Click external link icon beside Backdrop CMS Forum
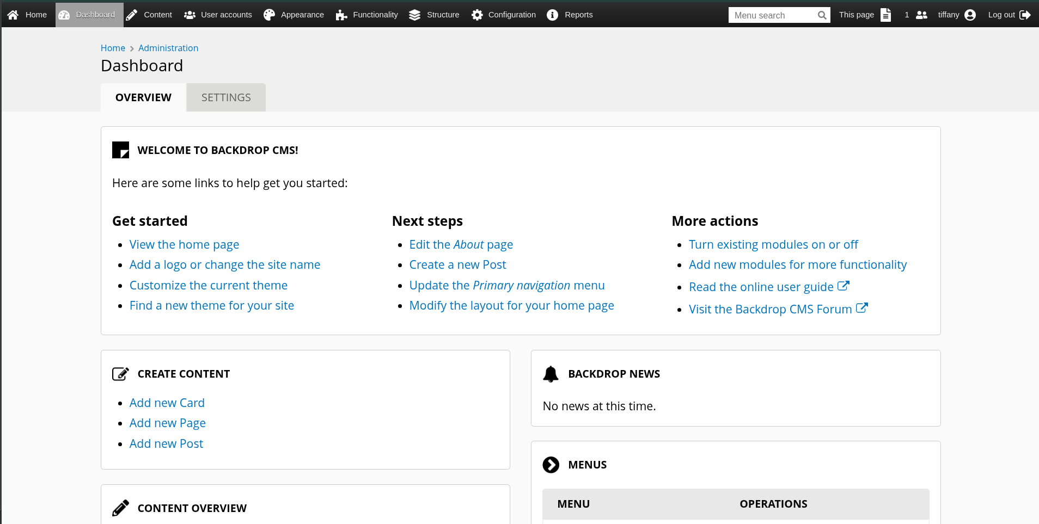 point(862,308)
